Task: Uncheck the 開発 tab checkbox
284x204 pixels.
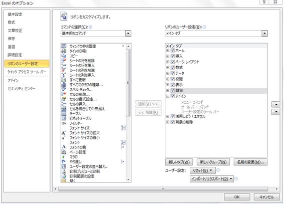Action: pyautogui.click(x=173, y=90)
